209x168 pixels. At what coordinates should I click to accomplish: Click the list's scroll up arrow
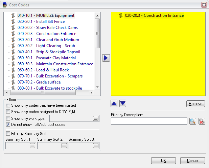click(97, 16)
